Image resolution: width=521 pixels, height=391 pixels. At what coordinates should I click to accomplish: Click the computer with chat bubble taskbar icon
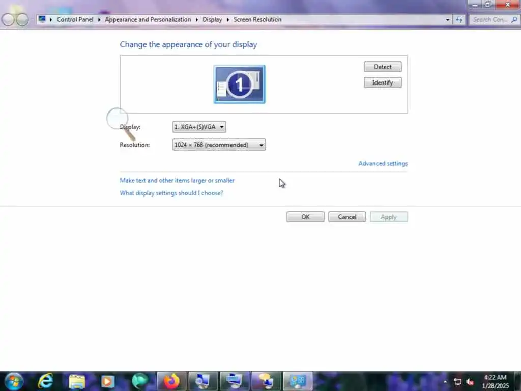(266, 381)
